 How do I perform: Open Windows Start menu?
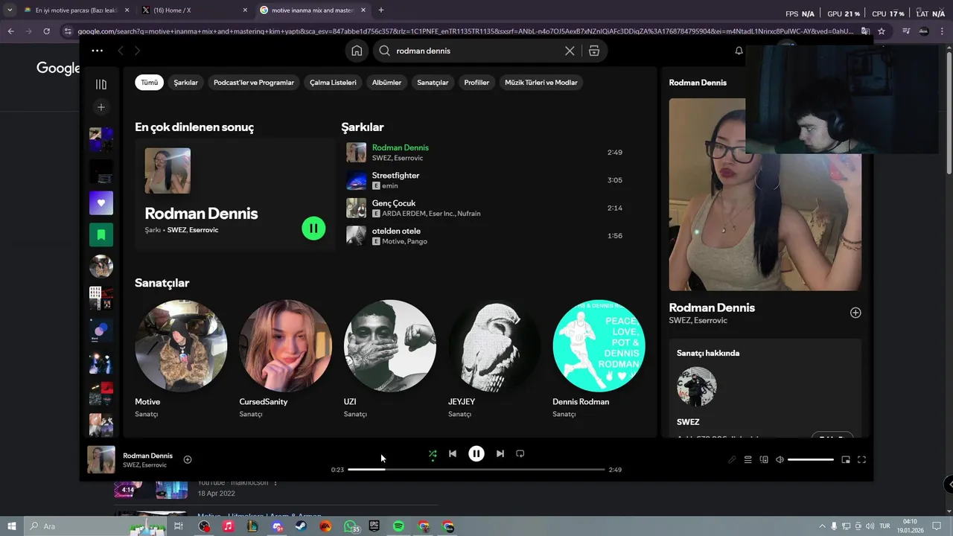click(x=12, y=526)
